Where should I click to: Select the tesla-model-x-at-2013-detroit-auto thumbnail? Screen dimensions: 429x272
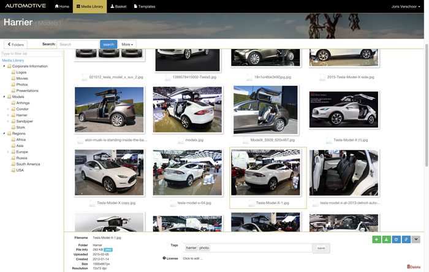click(344, 173)
